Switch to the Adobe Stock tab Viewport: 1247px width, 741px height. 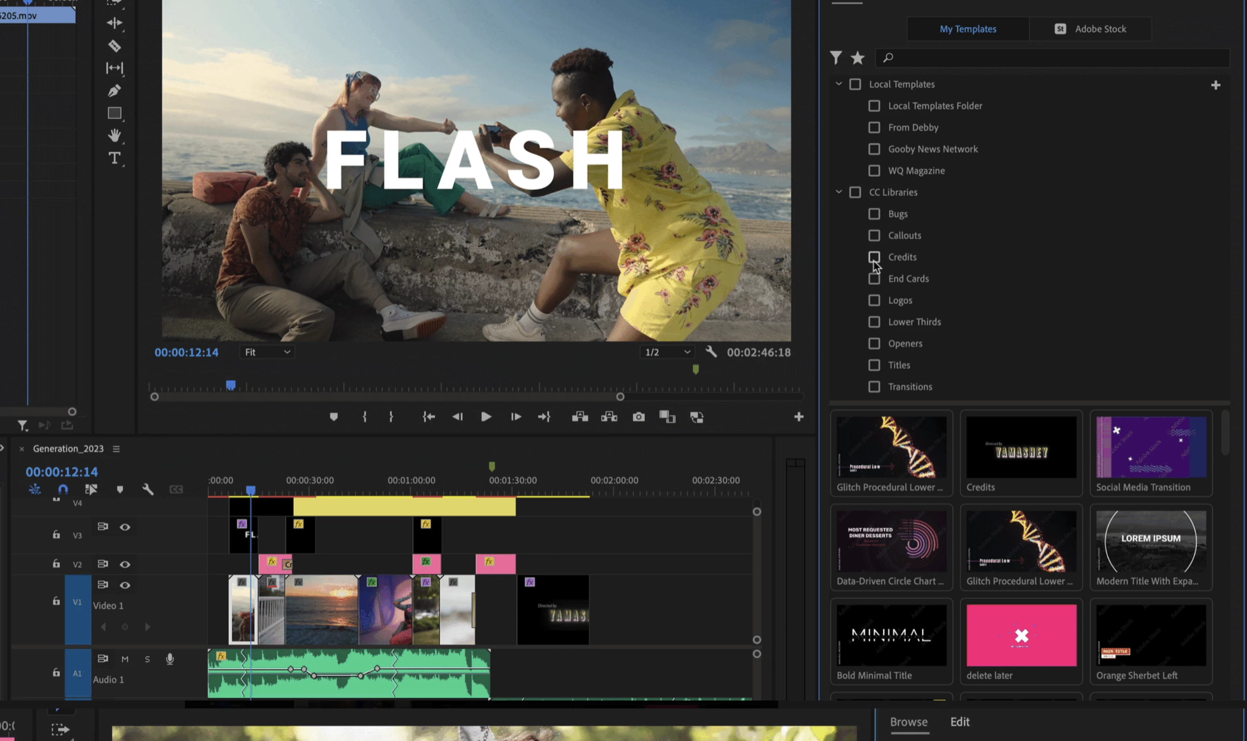coord(1090,29)
